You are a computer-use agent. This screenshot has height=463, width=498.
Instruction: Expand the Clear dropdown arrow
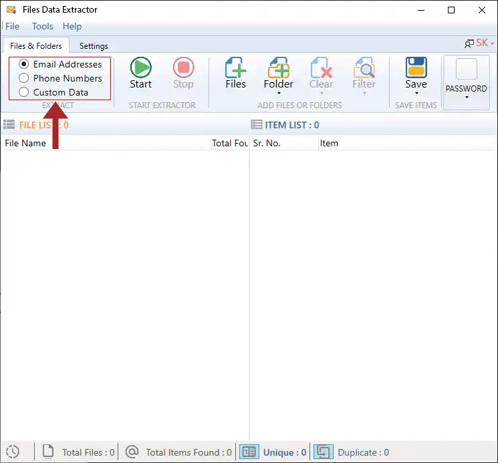322,94
